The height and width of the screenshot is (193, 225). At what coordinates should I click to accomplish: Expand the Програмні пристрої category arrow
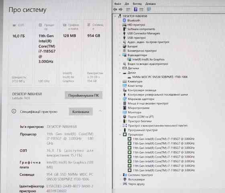[120, 130]
